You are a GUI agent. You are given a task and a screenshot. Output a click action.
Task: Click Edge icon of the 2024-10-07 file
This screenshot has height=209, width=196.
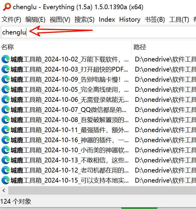[6, 110]
